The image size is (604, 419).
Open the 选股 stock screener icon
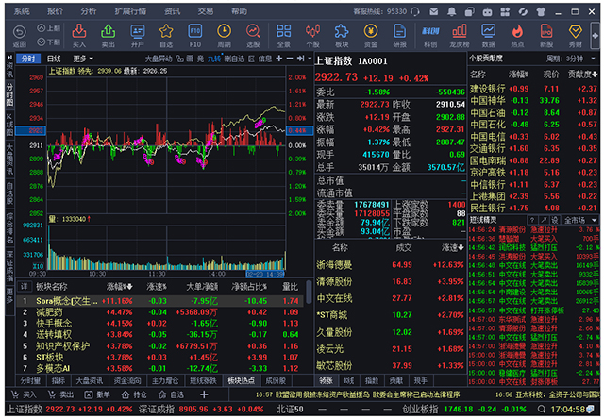pyautogui.click(x=253, y=36)
